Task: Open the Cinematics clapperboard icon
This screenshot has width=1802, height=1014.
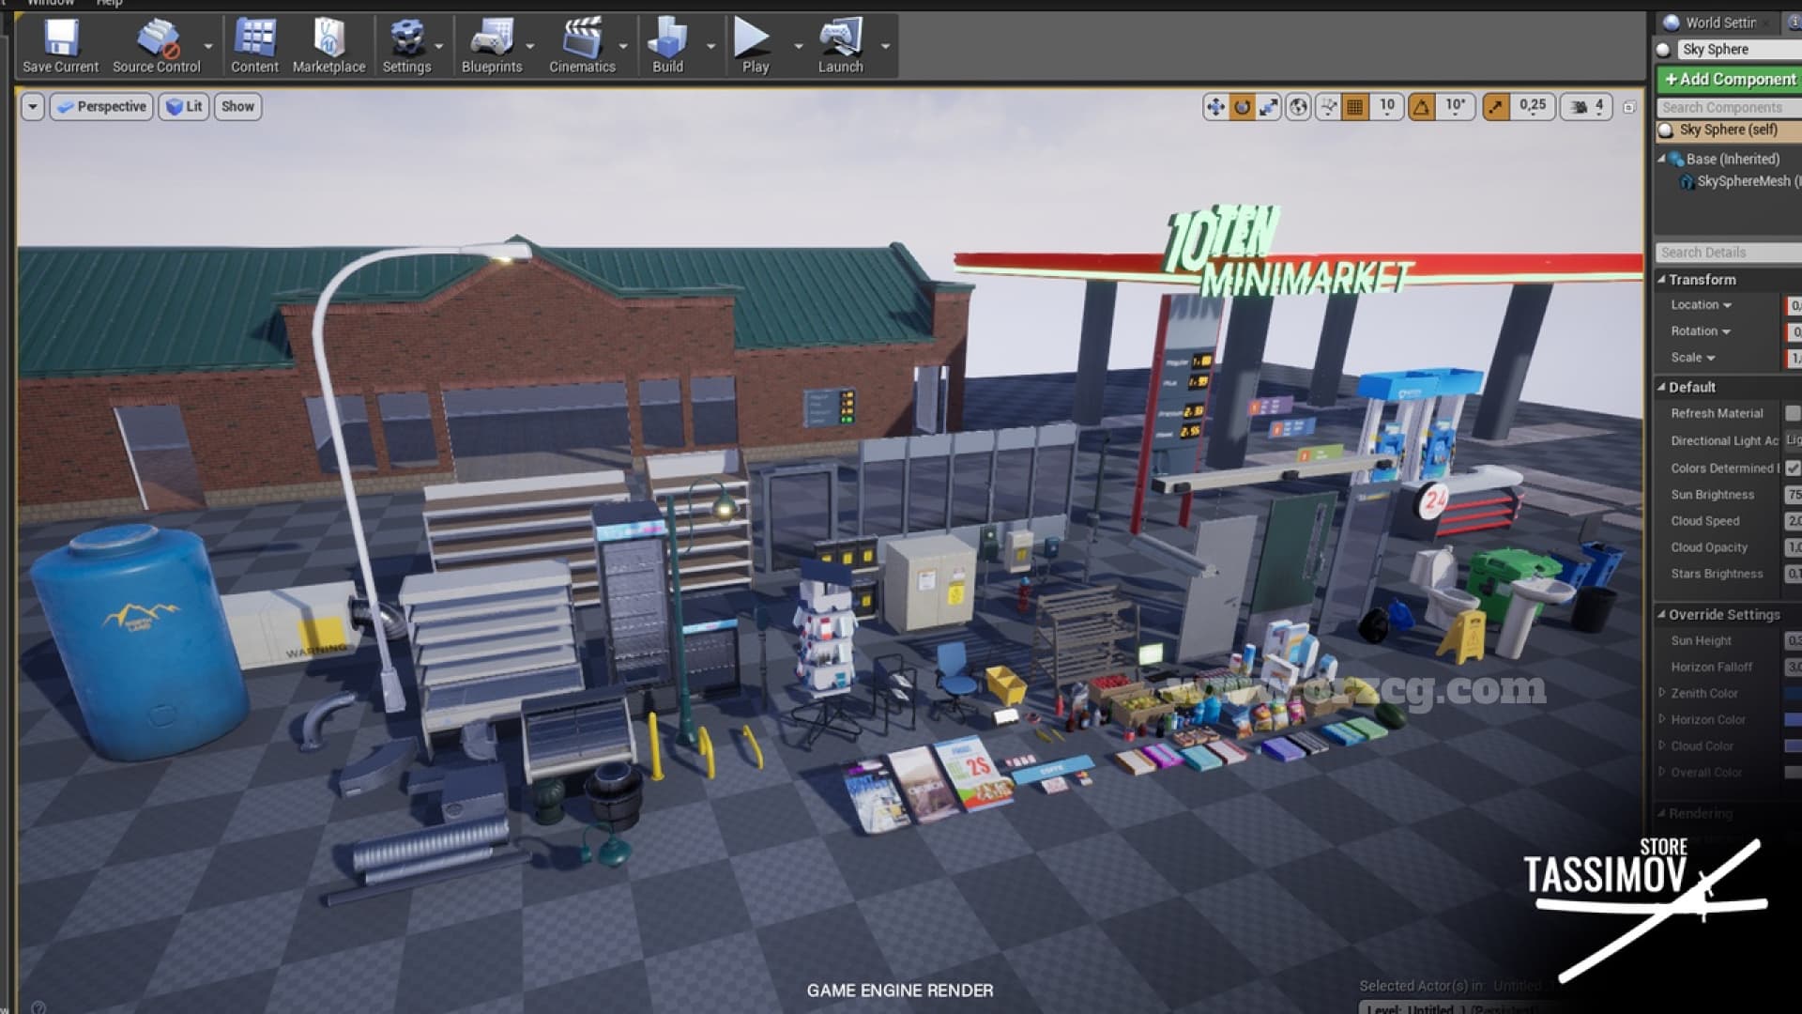Action: click(582, 46)
